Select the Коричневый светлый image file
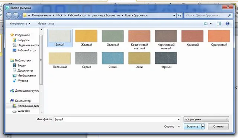Image resolution: width=238 pixels, height=138 pixels. tap(139, 40)
